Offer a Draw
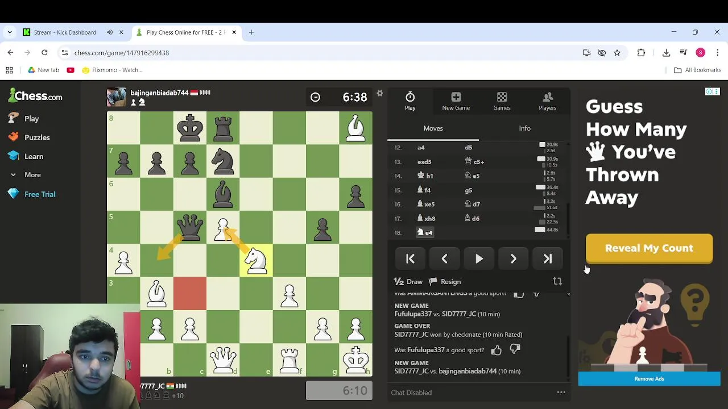Image resolution: width=728 pixels, height=409 pixels. point(408,282)
